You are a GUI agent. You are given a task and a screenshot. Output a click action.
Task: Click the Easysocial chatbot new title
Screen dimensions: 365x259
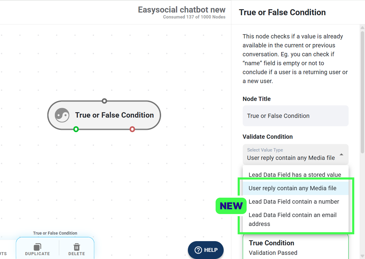pyautogui.click(x=182, y=10)
